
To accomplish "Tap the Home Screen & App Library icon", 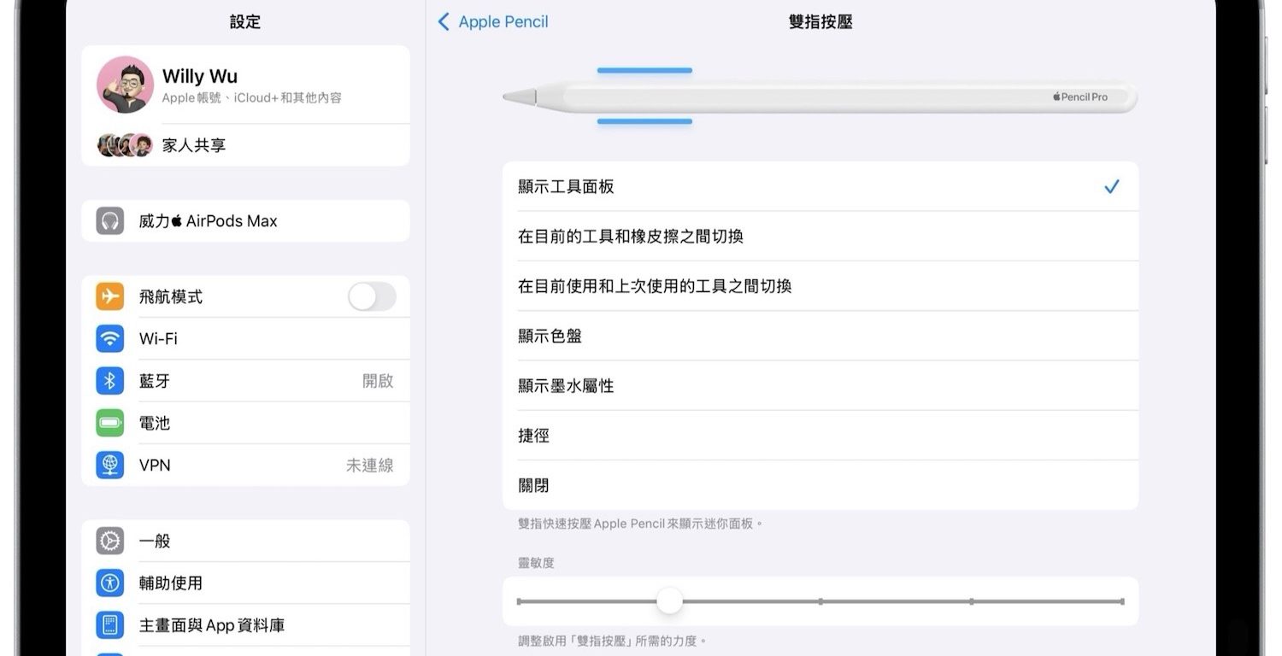I will pos(110,625).
